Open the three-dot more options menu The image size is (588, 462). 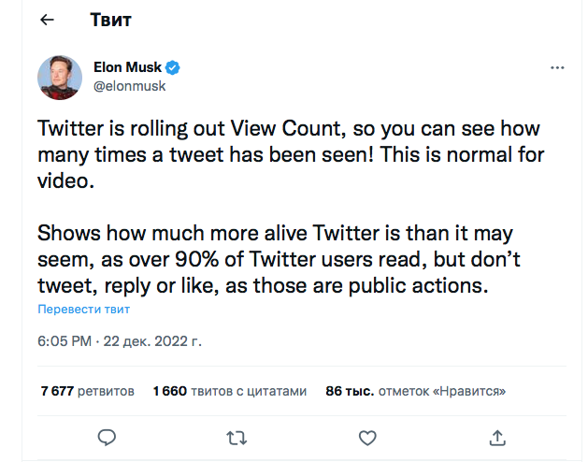[x=556, y=69]
